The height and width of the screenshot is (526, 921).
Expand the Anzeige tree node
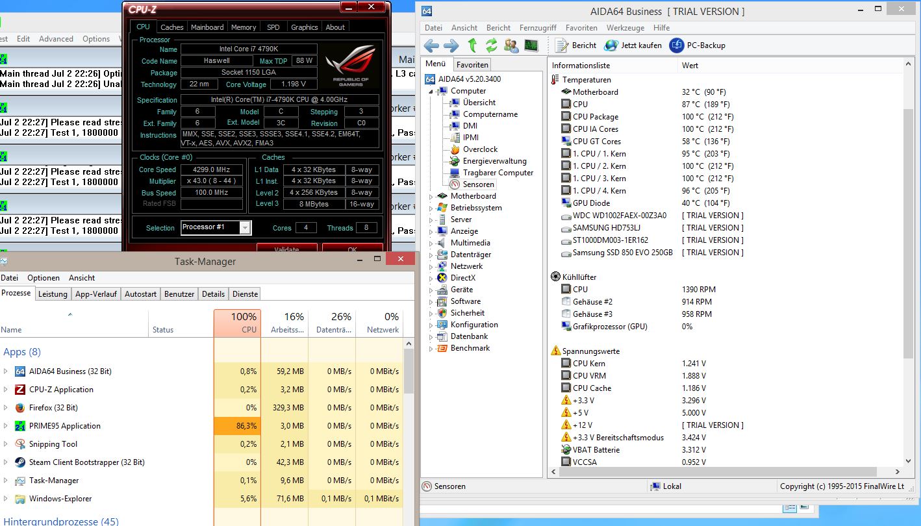click(431, 231)
